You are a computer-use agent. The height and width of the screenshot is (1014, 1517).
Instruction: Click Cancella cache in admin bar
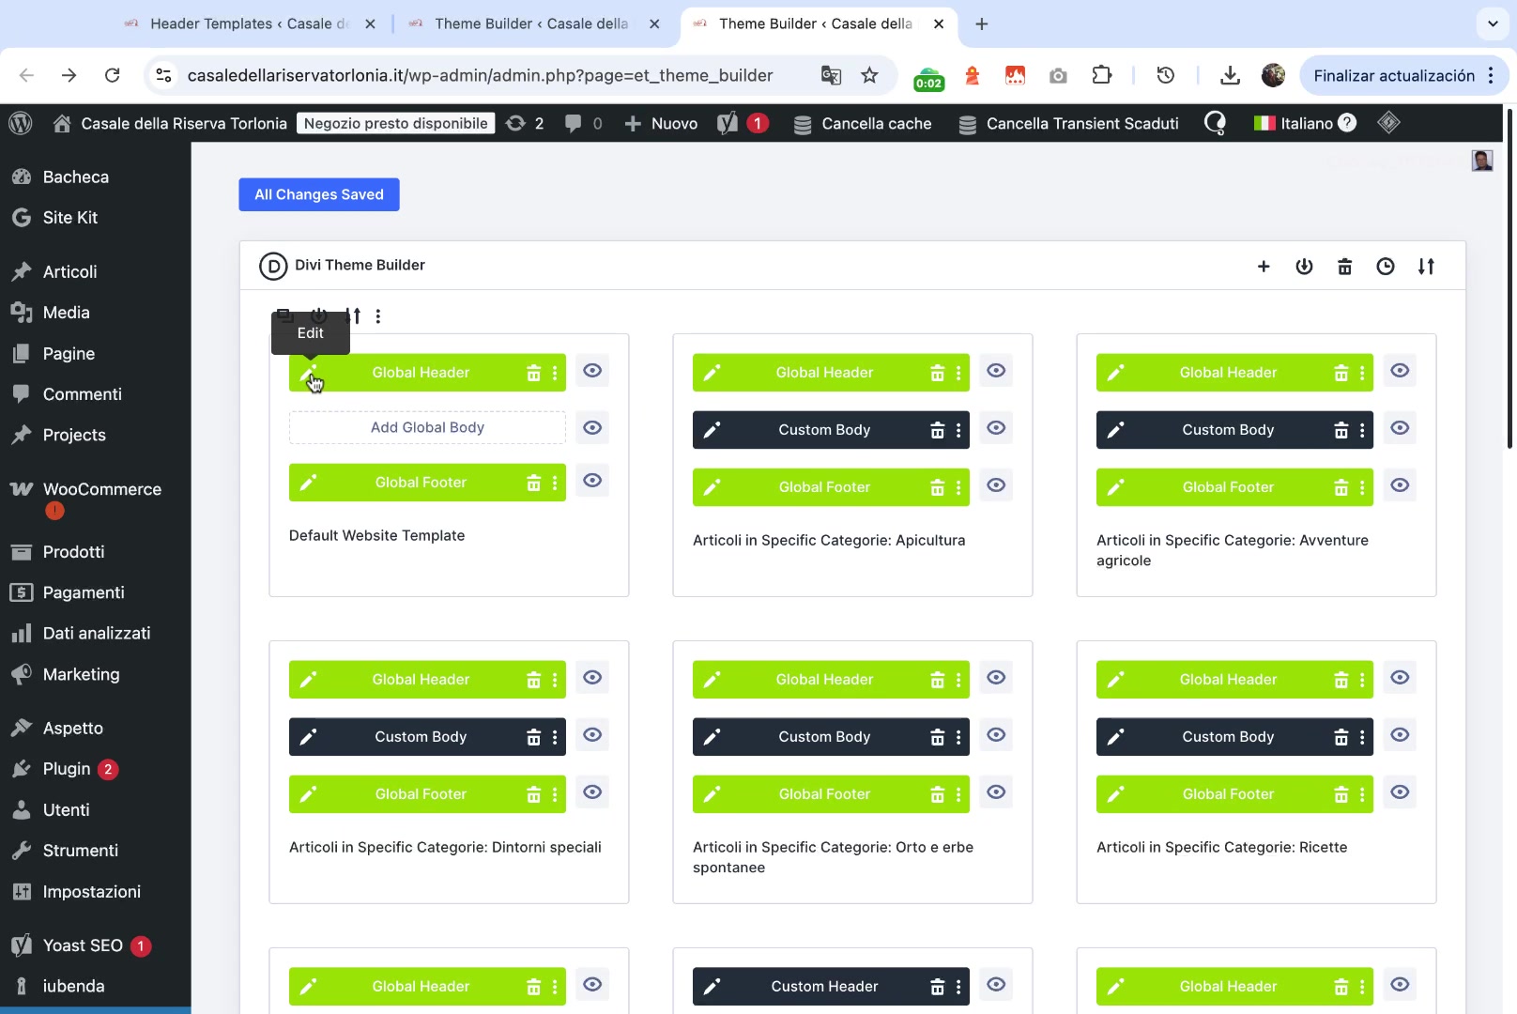click(863, 123)
